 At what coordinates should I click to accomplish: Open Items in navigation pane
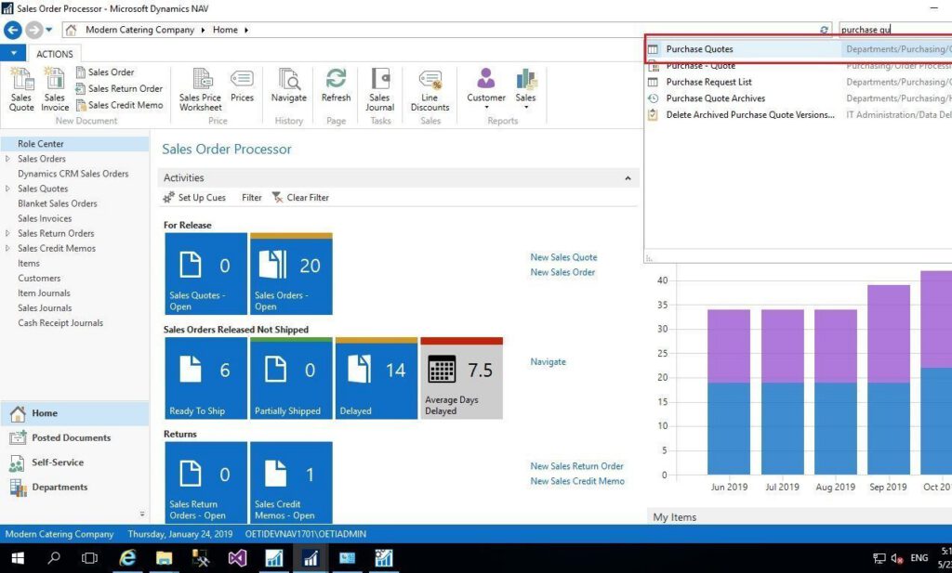point(29,263)
